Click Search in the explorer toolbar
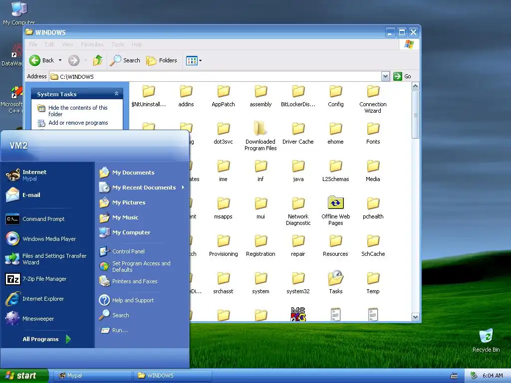This screenshot has height=383, width=511. tap(125, 60)
